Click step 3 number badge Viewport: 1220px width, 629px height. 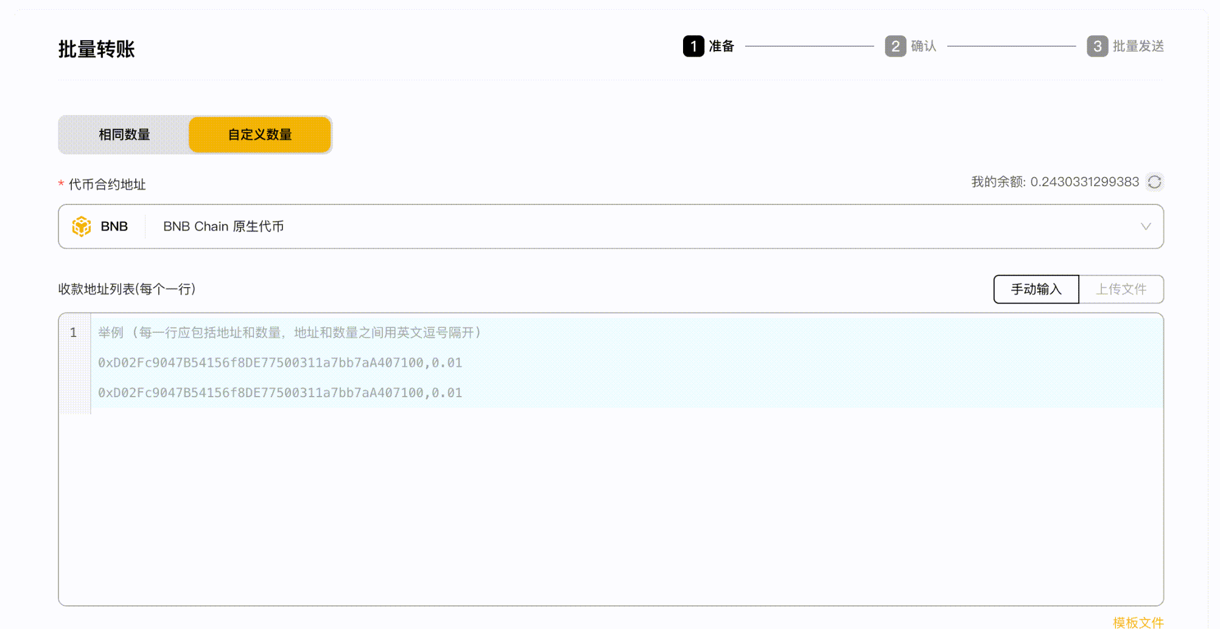[1097, 46]
